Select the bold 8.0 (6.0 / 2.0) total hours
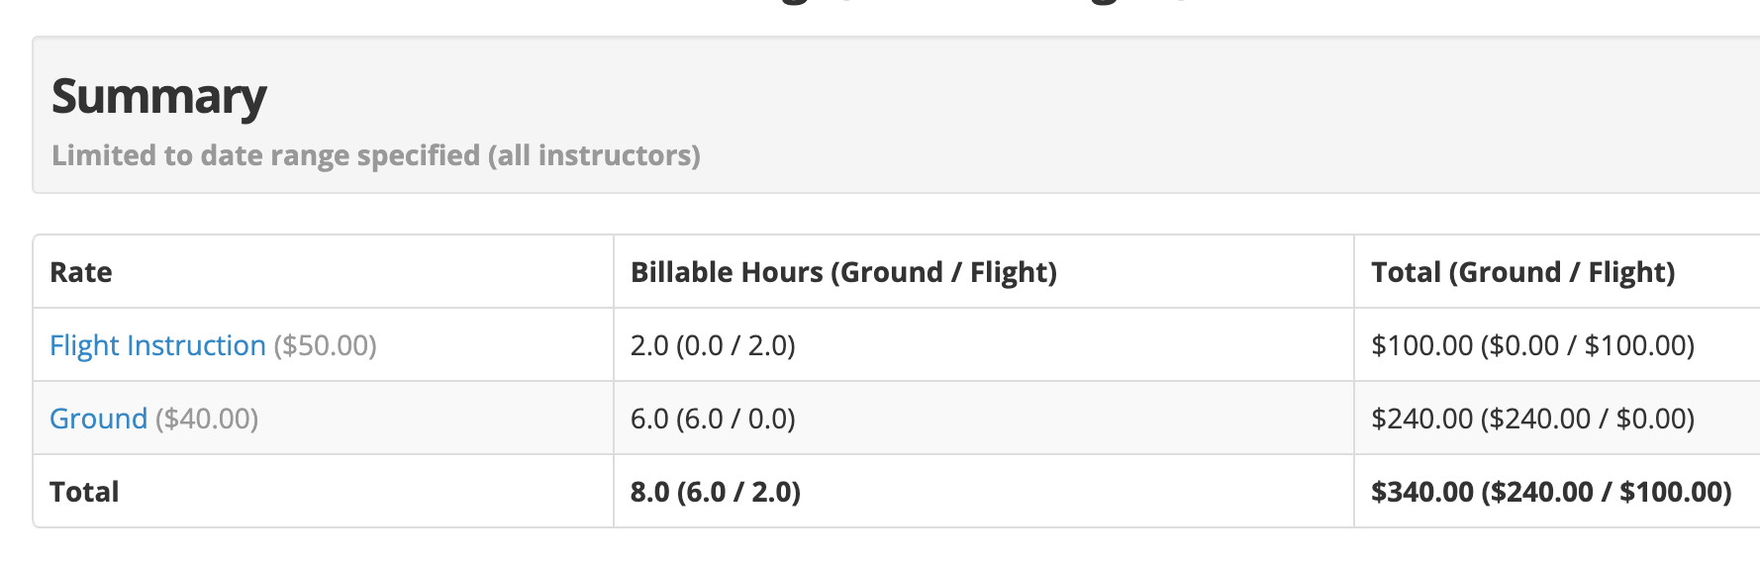1760x564 pixels. point(716,492)
